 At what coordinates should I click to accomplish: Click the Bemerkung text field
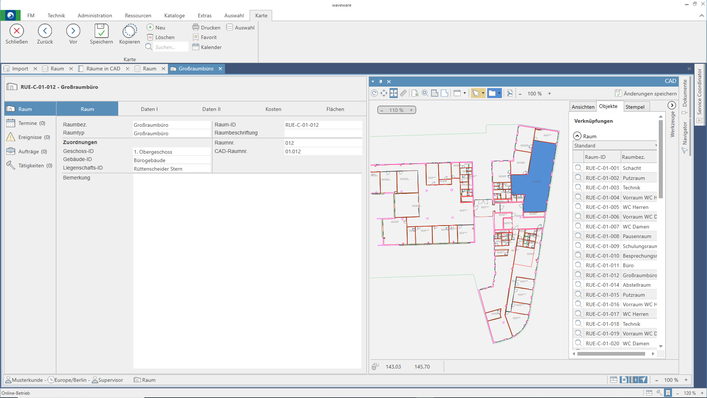pos(247,271)
